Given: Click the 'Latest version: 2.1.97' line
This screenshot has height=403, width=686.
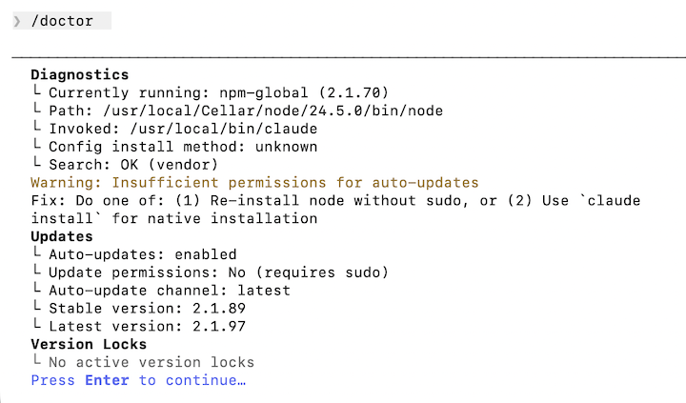Looking at the screenshot, I should point(151,327).
